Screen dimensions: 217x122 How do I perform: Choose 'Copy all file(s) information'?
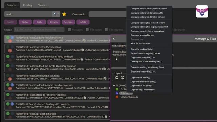point(142,90)
